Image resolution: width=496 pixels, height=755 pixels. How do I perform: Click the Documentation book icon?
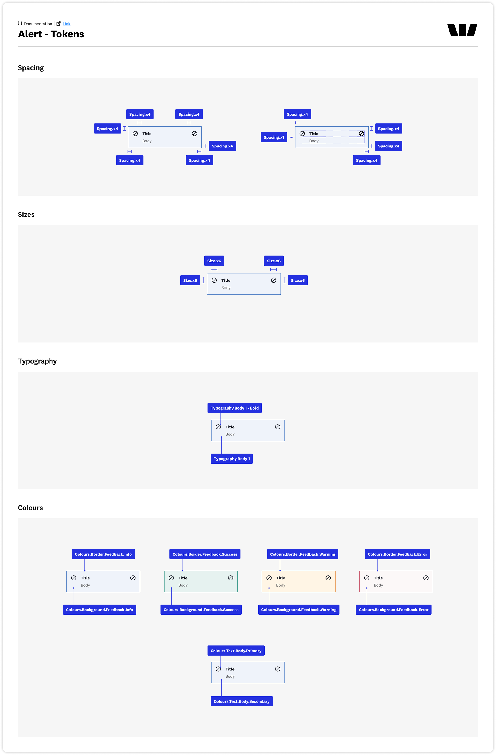click(x=20, y=24)
